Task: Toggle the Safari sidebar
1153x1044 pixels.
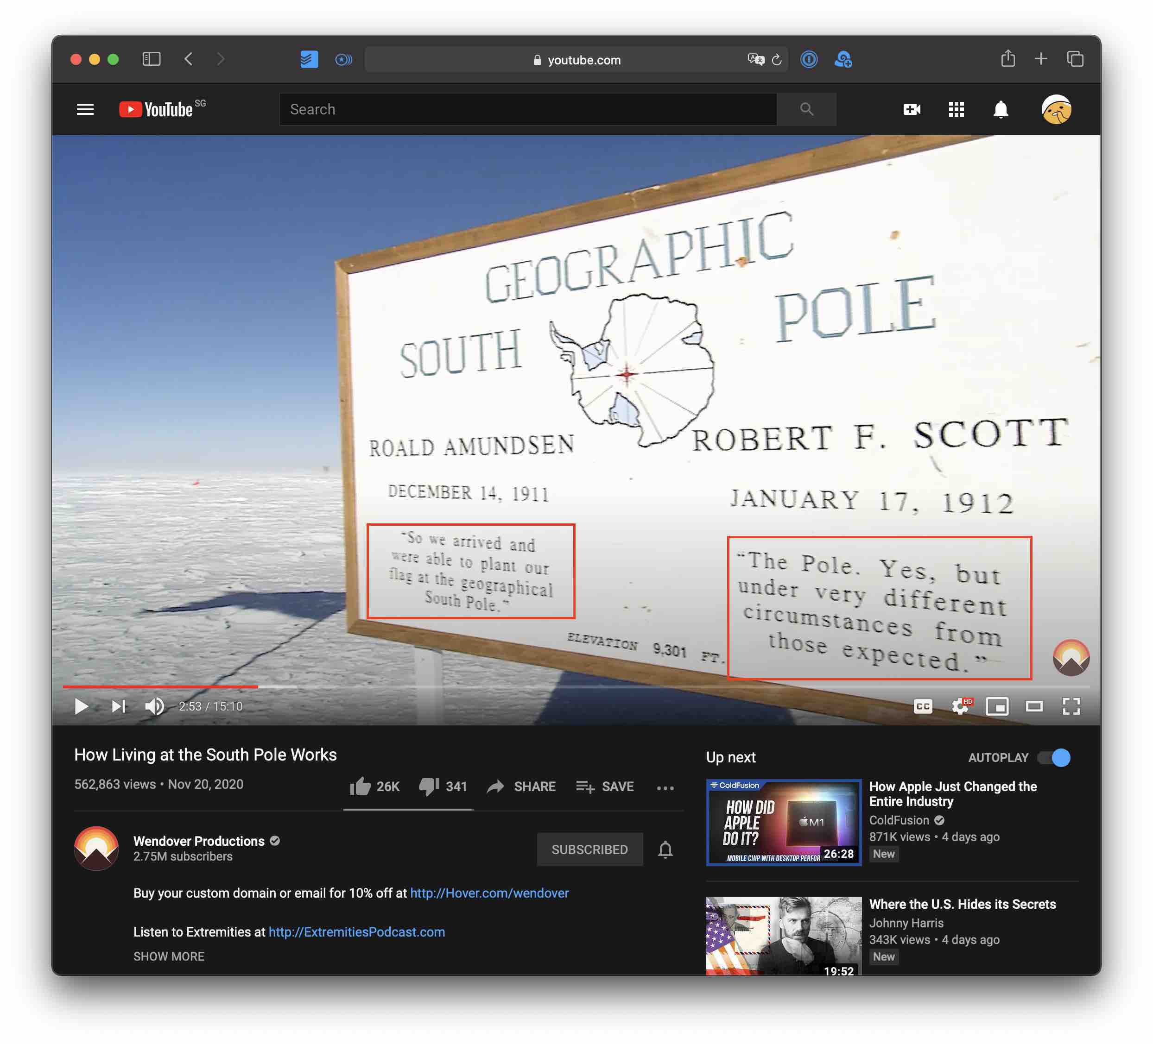Action: tap(152, 59)
